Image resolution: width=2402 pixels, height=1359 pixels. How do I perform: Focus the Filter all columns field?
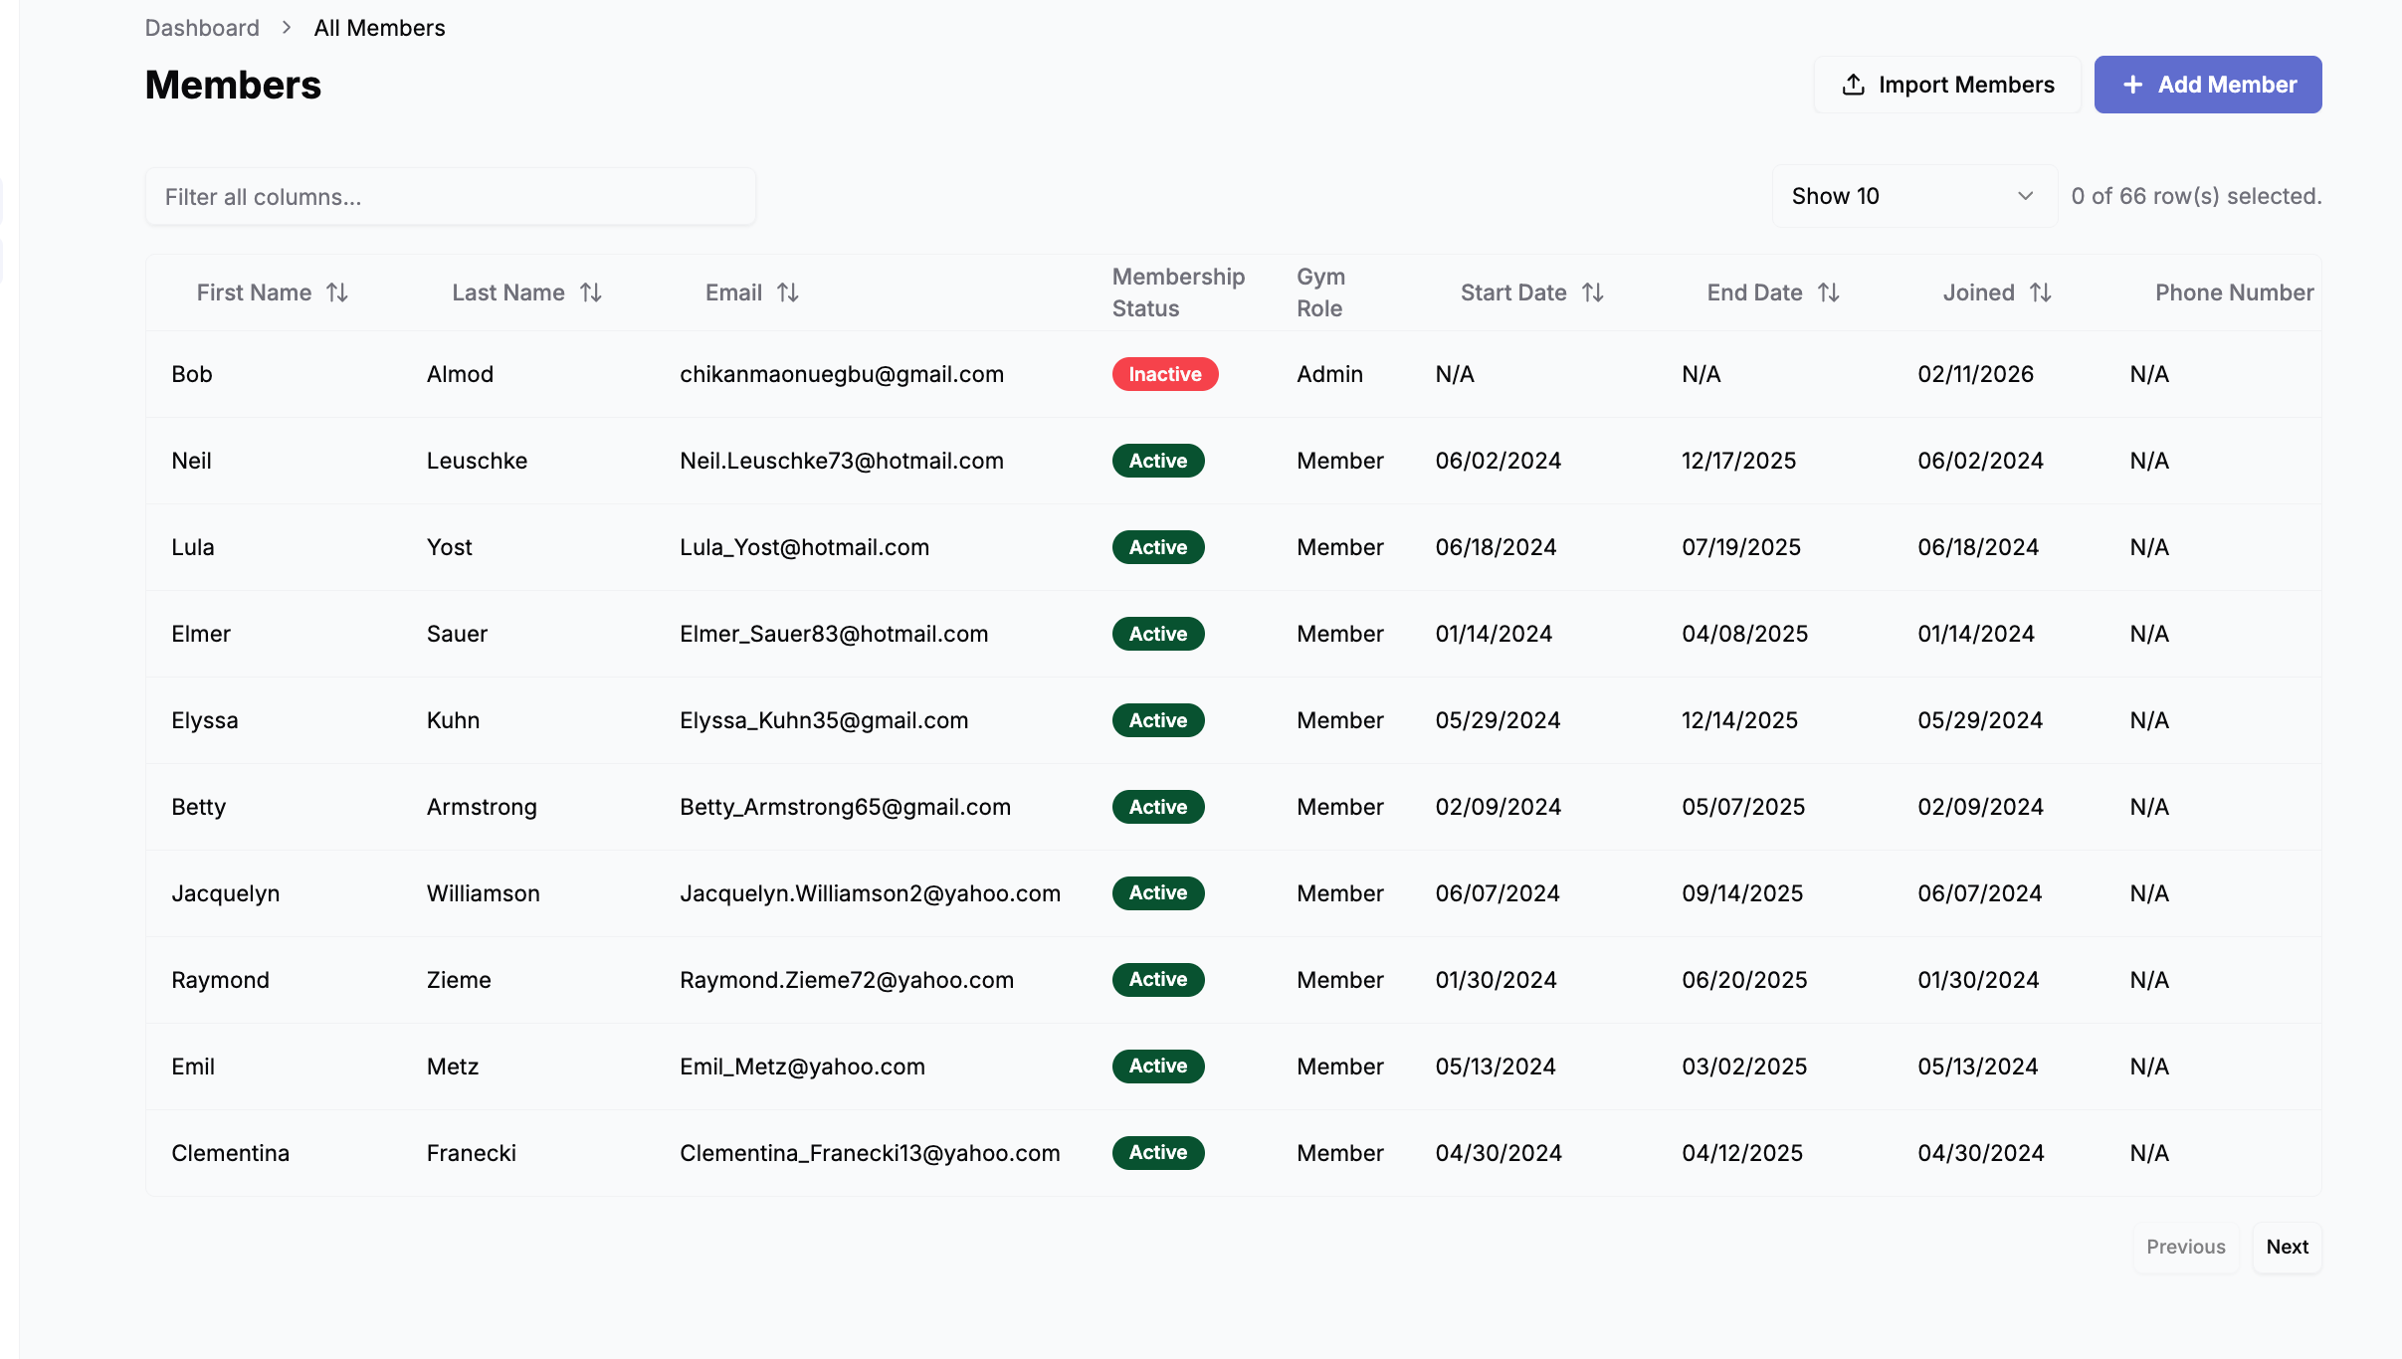(x=450, y=197)
